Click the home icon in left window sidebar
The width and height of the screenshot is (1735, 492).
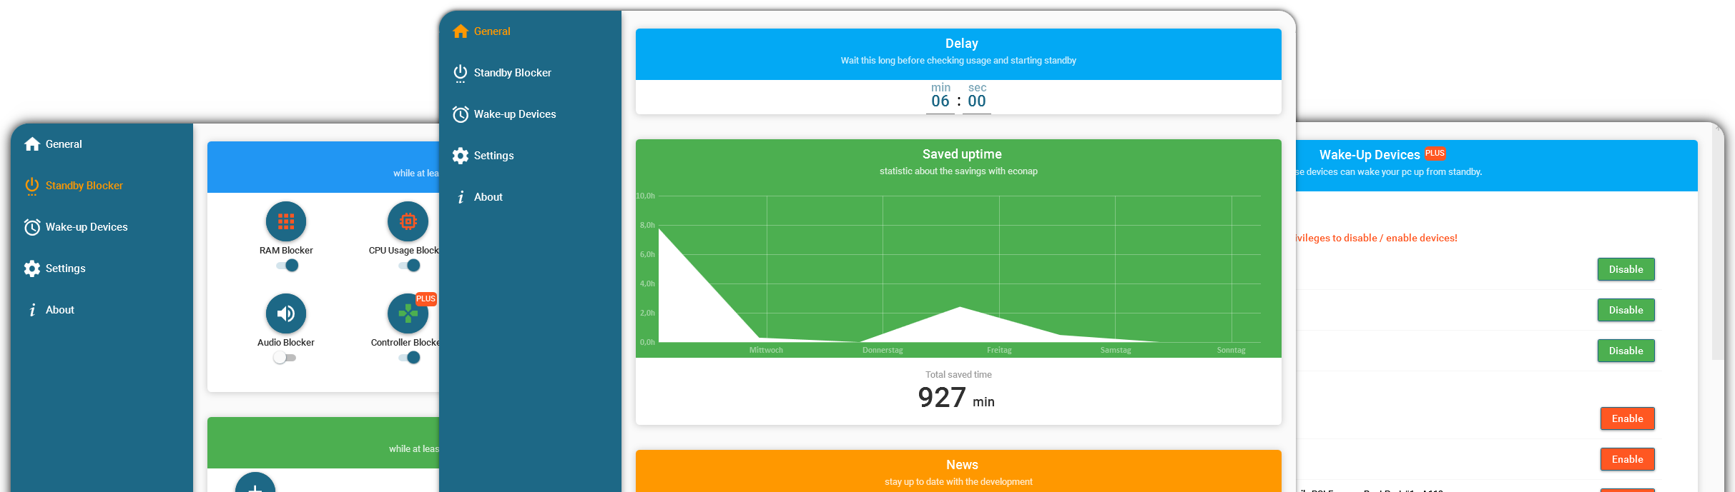click(x=32, y=144)
